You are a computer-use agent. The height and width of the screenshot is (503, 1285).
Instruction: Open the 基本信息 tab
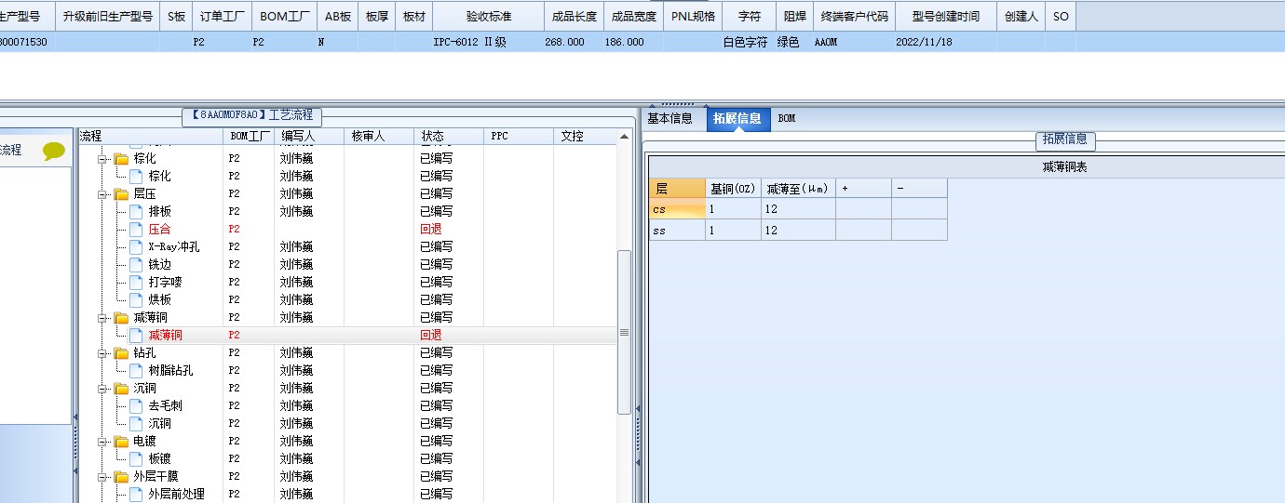point(670,119)
